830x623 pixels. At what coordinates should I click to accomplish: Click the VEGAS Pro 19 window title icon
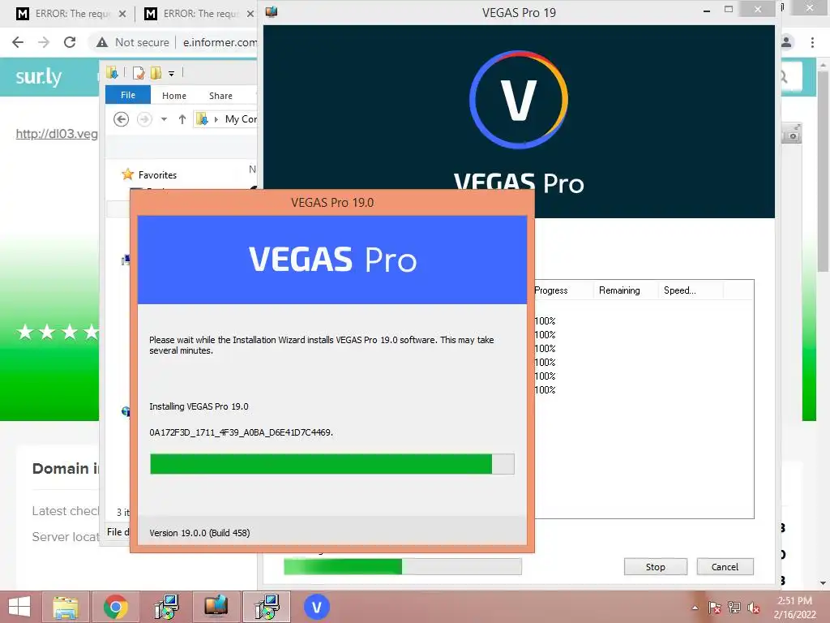272,11
